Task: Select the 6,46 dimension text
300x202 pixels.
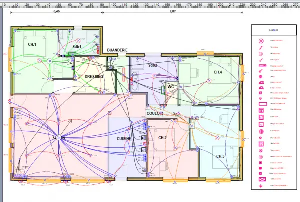Action: click(x=57, y=11)
